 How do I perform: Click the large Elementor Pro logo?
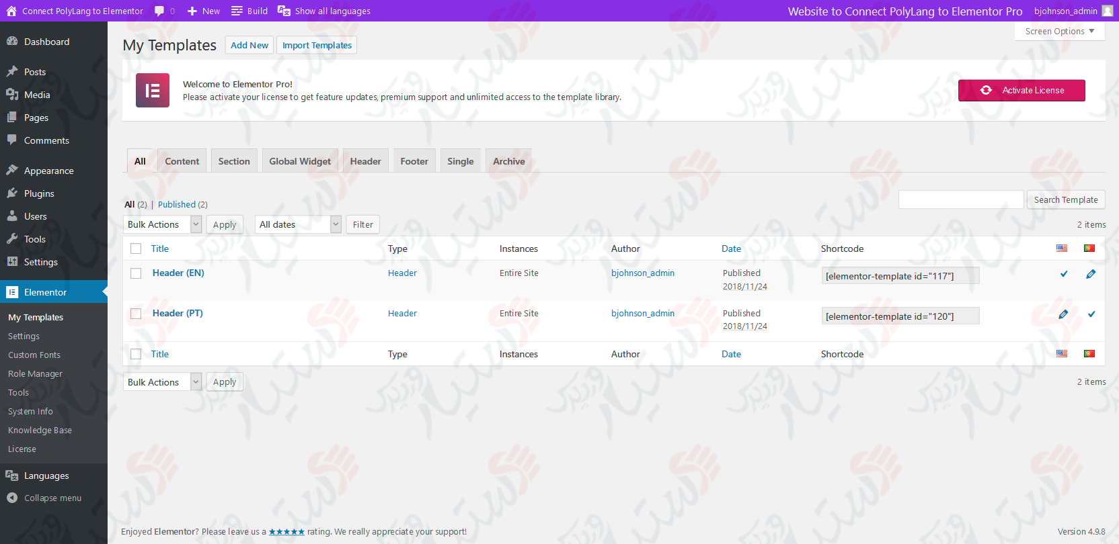pos(153,91)
